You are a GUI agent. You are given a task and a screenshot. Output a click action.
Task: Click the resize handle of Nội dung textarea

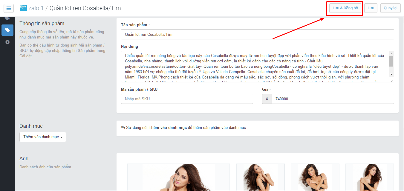[392, 80]
